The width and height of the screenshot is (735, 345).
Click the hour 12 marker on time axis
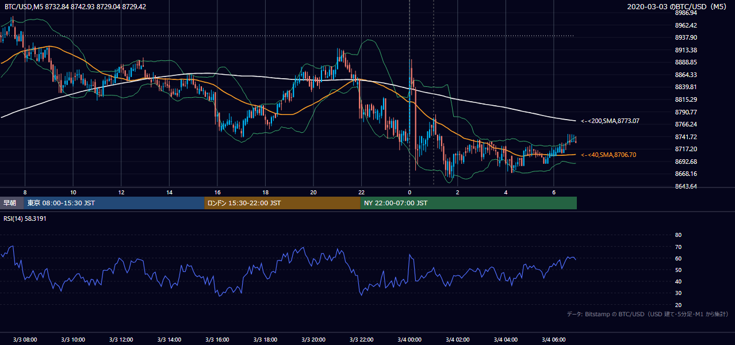point(121,192)
